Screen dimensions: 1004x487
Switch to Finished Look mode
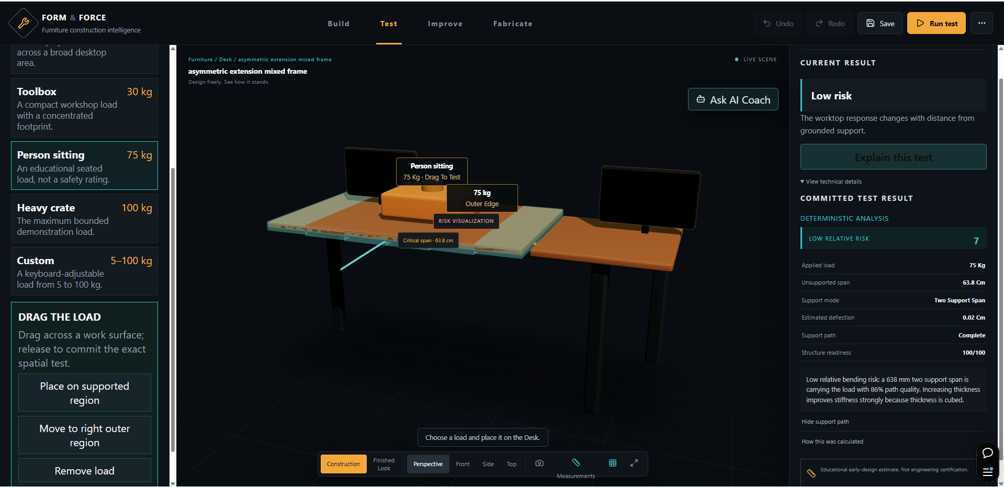tap(384, 464)
